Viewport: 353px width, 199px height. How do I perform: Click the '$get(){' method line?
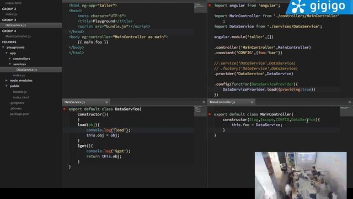coord(85,146)
